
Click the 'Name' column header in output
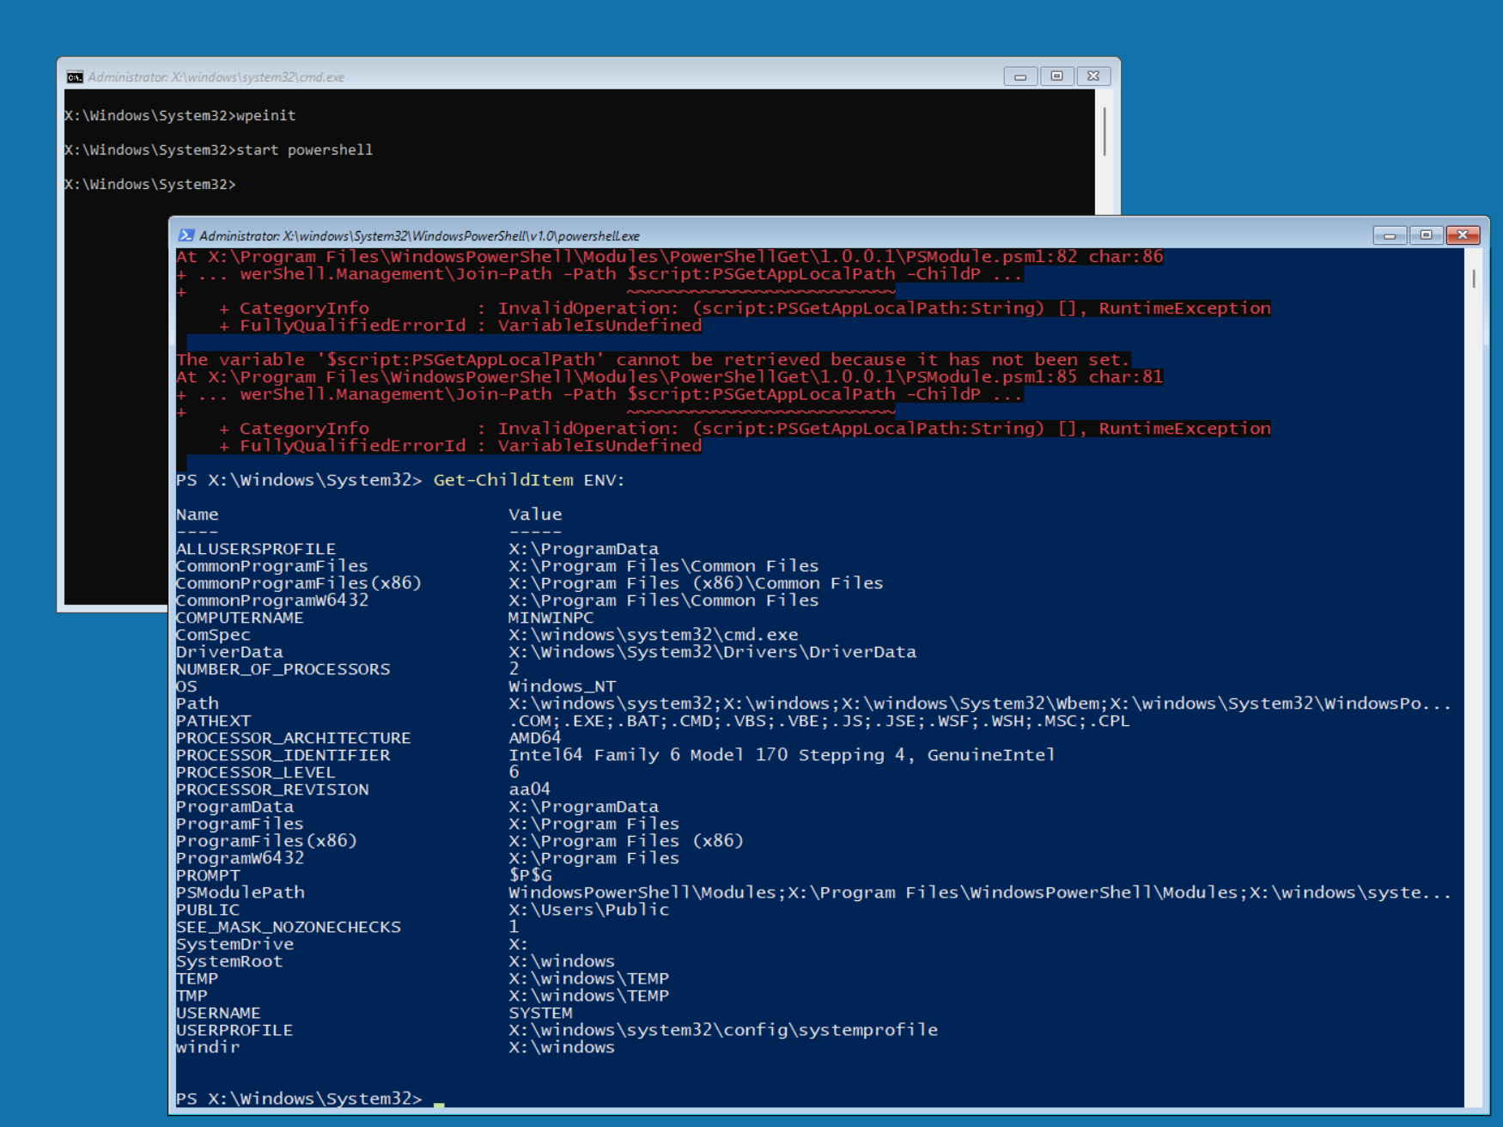coord(197,515)
